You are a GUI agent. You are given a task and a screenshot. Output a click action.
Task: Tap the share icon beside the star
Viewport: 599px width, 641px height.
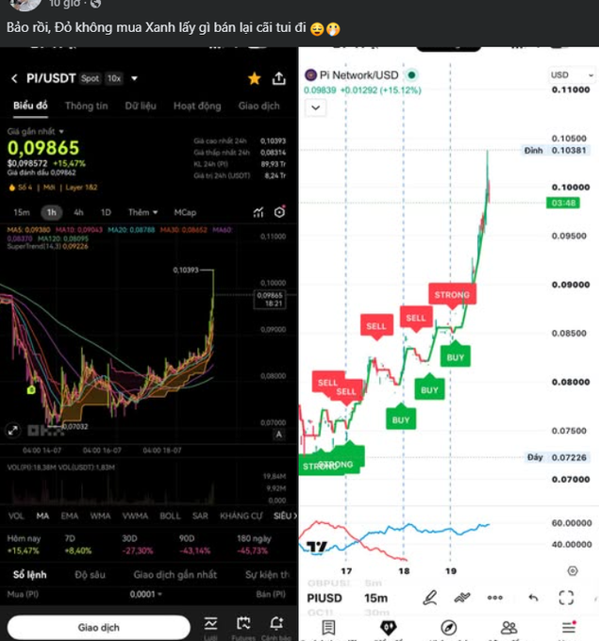pyautogui.click(x=278, y=78)
